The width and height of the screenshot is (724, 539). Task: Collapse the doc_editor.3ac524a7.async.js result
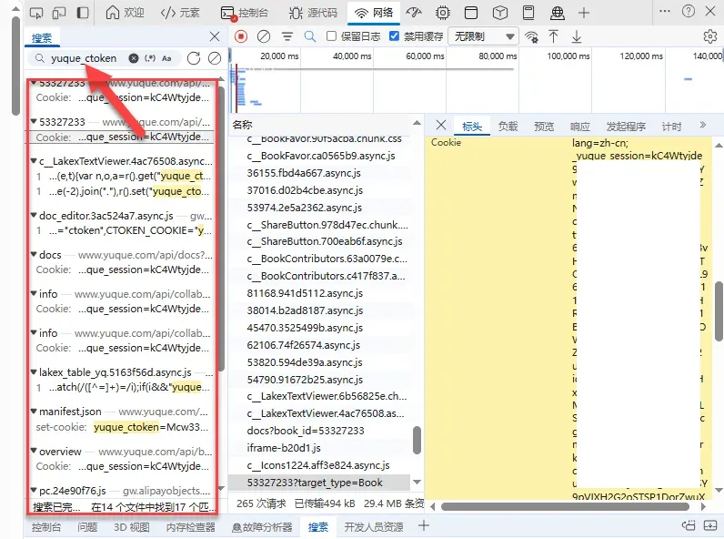[x=34, y=217]
